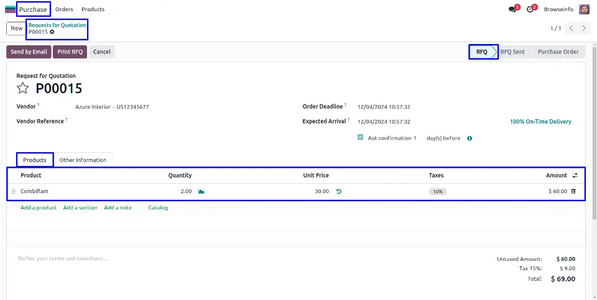Open the Odoo apps home icon
Screen dimensions: 597x300
[10, 9]
